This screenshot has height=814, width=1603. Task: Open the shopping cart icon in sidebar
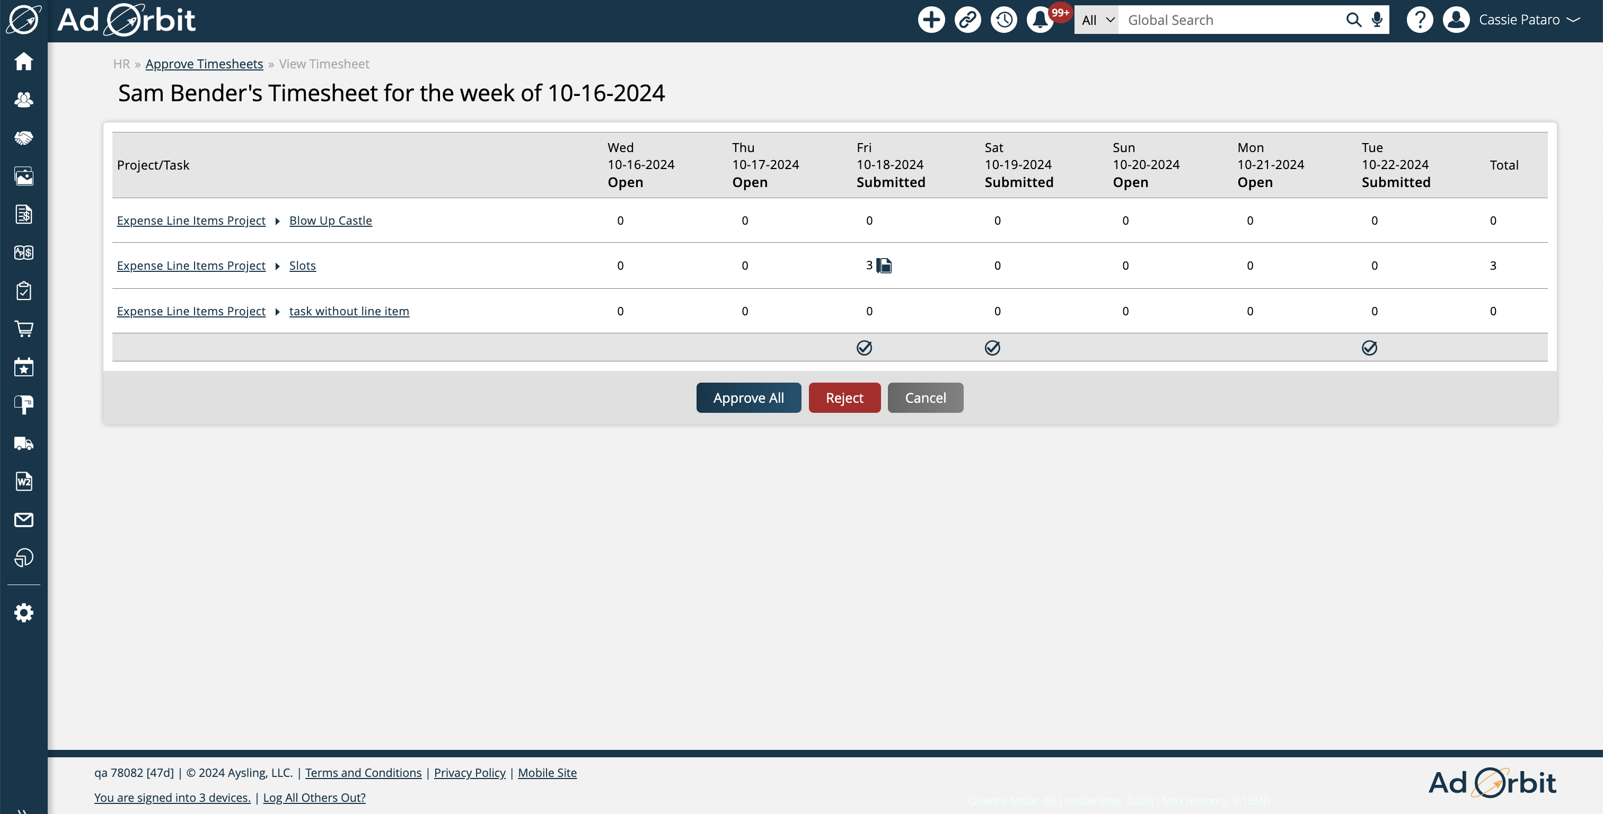tap(24, 329)
